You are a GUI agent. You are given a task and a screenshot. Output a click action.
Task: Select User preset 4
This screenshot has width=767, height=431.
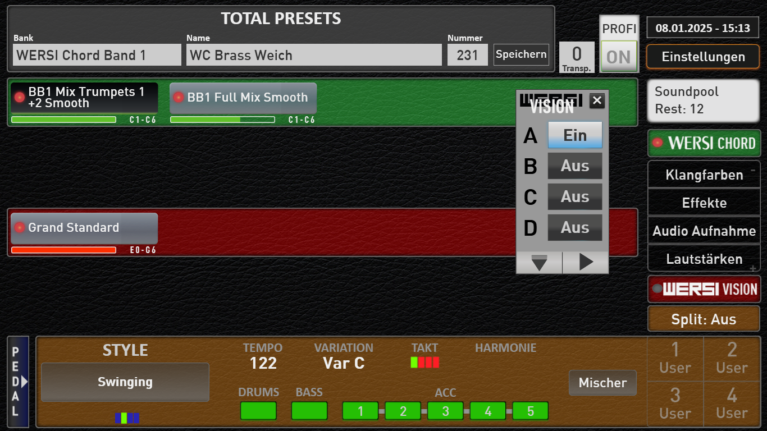point(732,404)
